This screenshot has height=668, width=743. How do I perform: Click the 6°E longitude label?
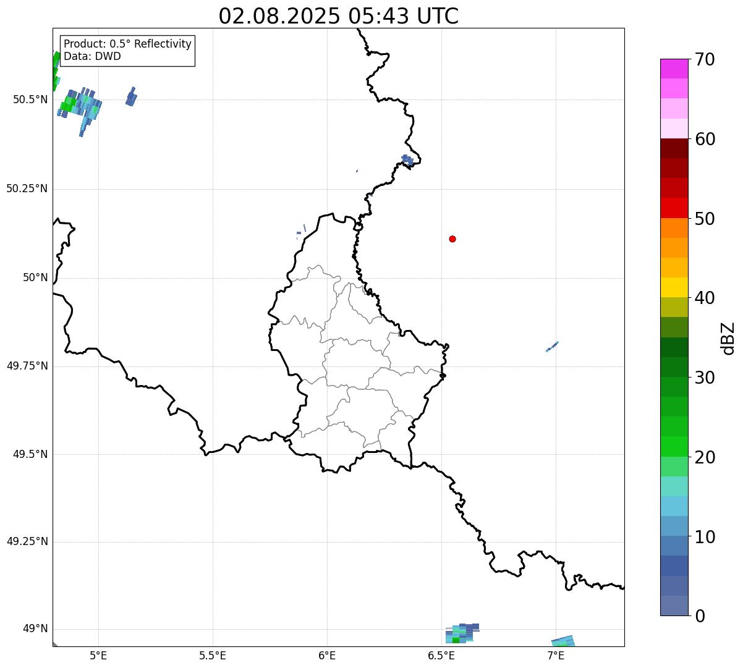(327, 656)
